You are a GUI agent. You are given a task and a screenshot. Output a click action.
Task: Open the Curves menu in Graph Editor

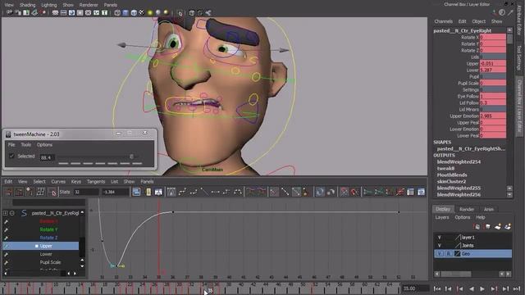[58, 182]
